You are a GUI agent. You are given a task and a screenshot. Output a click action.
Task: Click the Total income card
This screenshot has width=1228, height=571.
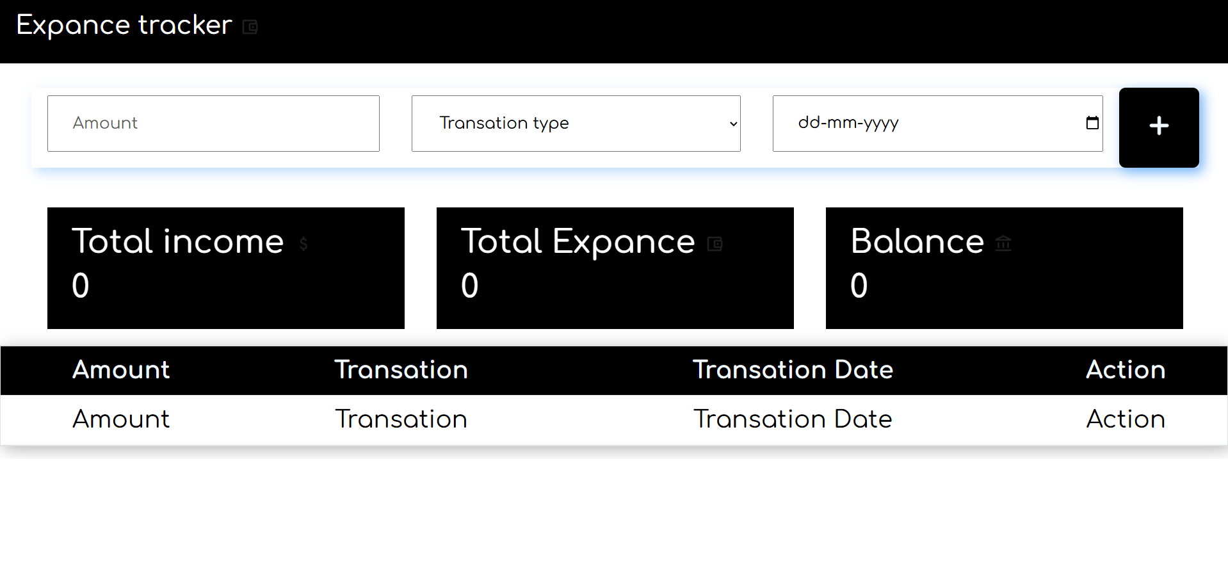(x=226, y=268)
